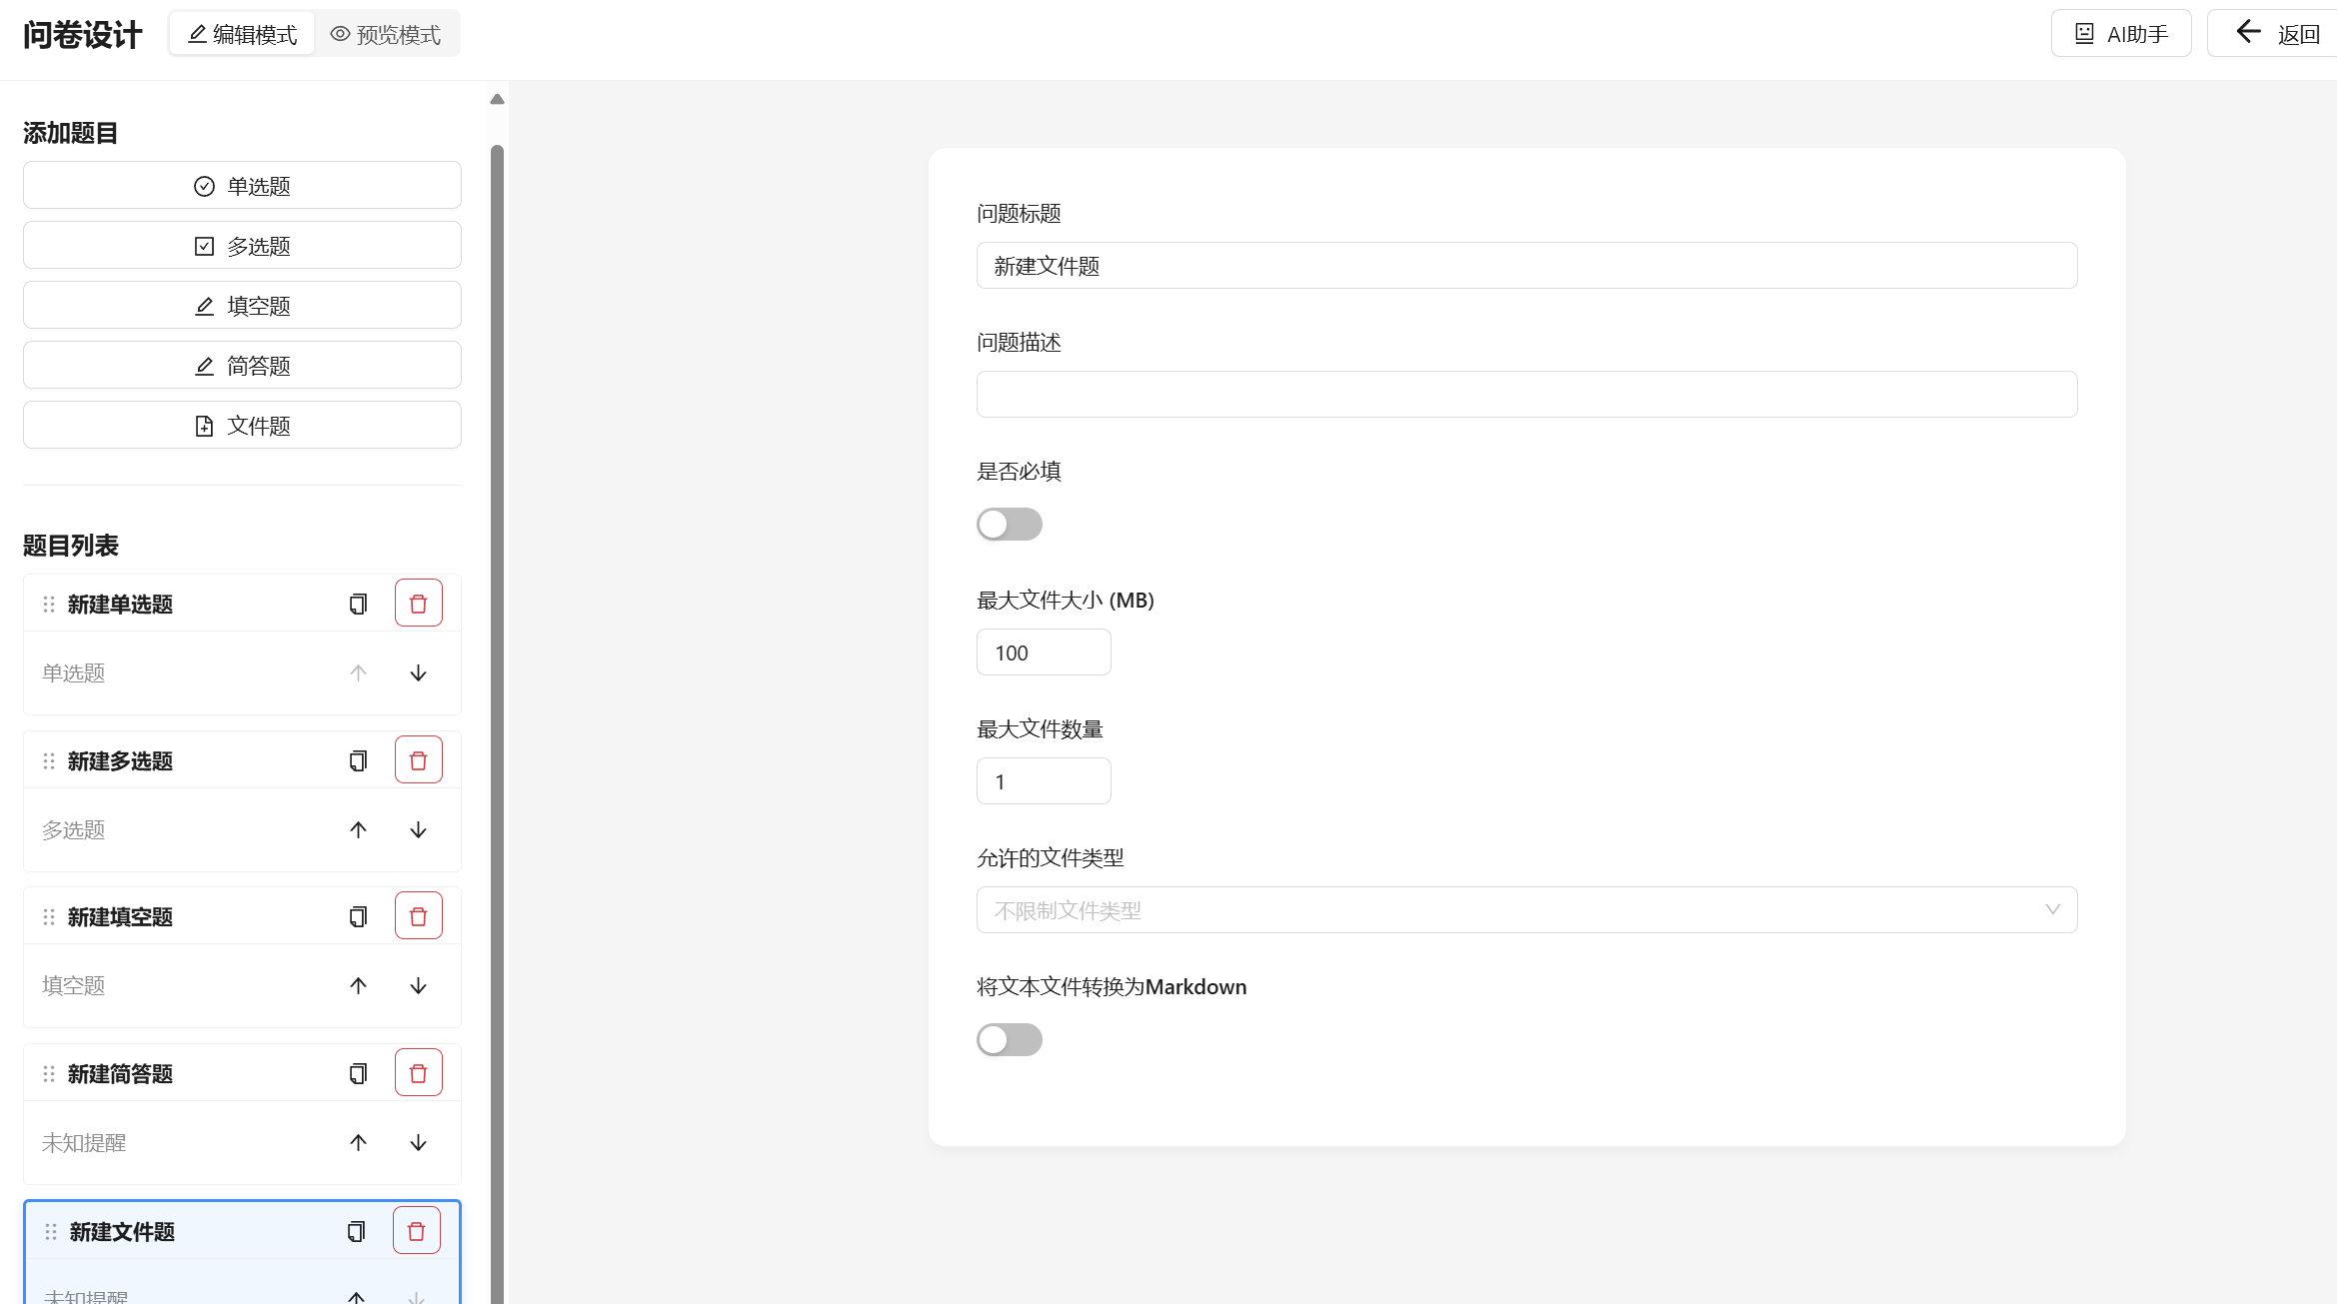The height and width of the screenshot is (1304, 2337).
Task: Enable the 将文本文件转换为Markdown toggle
Action: 1009,1039
